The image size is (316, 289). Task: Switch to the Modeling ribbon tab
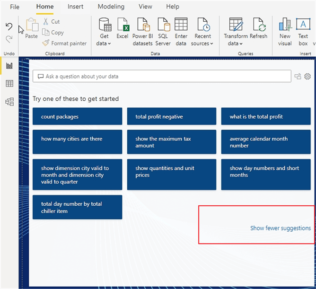click(x=111, y=7)
